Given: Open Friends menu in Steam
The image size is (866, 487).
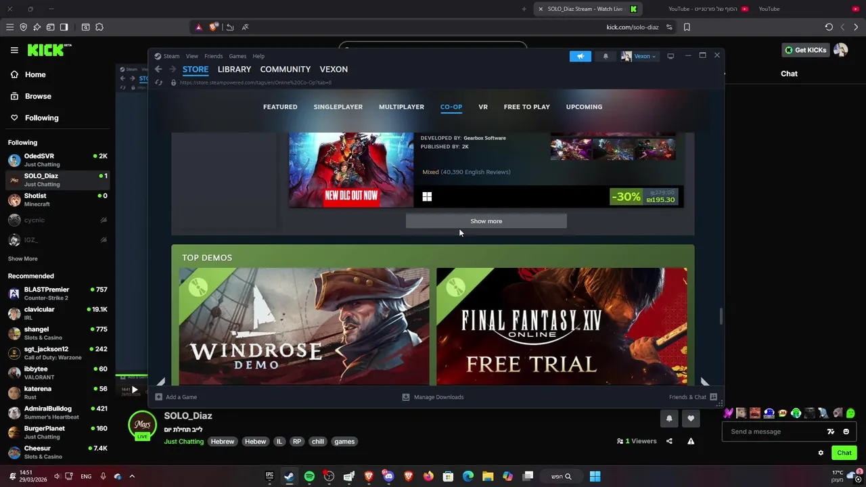Looking at the screenshot, I should pos(214,56).
